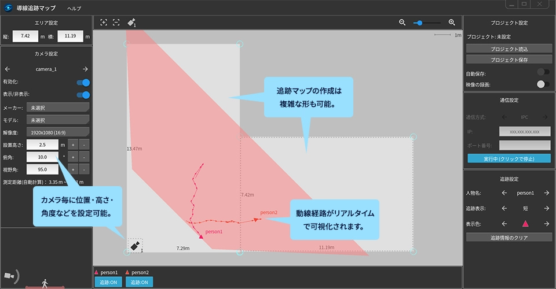Expand the 解像度 resolution dropdown

point(58,132)
